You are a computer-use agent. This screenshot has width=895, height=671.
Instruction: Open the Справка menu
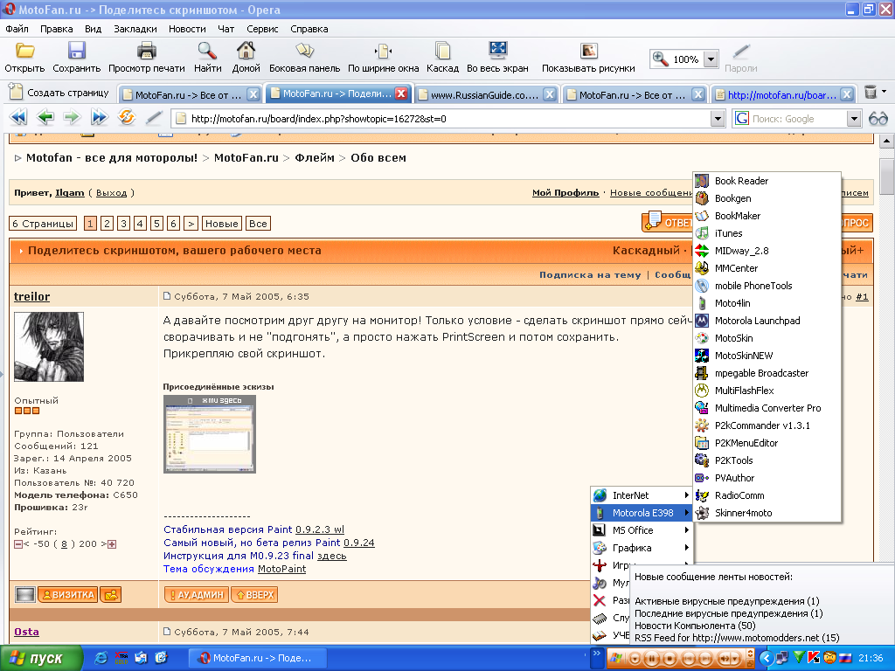point(309,29)
